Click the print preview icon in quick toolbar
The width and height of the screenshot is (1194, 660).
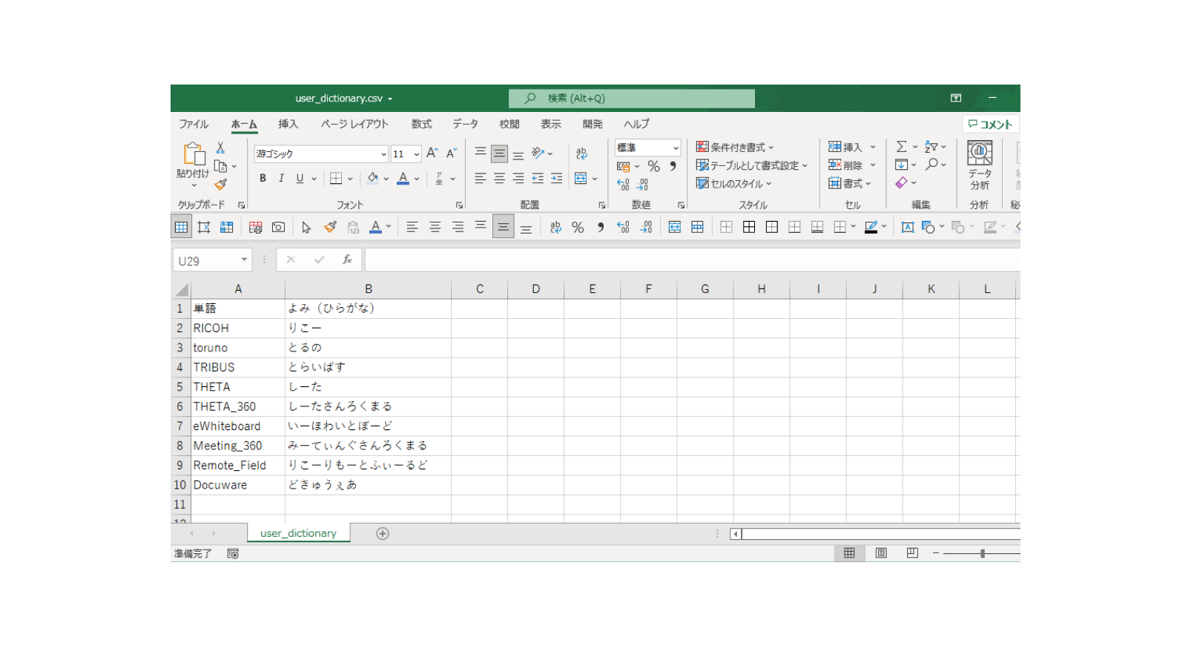point(255,227)
